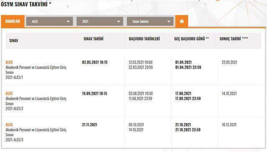The image size is (267, 152).
Task: Open the ALES link in the 2021-ALES/3 row
Action: pyautogui.click(x=9, y=125)
